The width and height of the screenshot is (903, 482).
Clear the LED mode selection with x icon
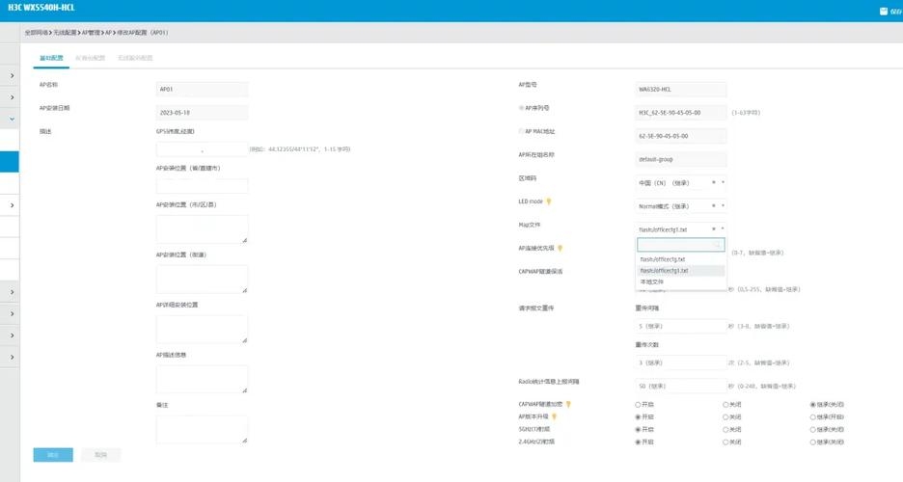(714, 205)
